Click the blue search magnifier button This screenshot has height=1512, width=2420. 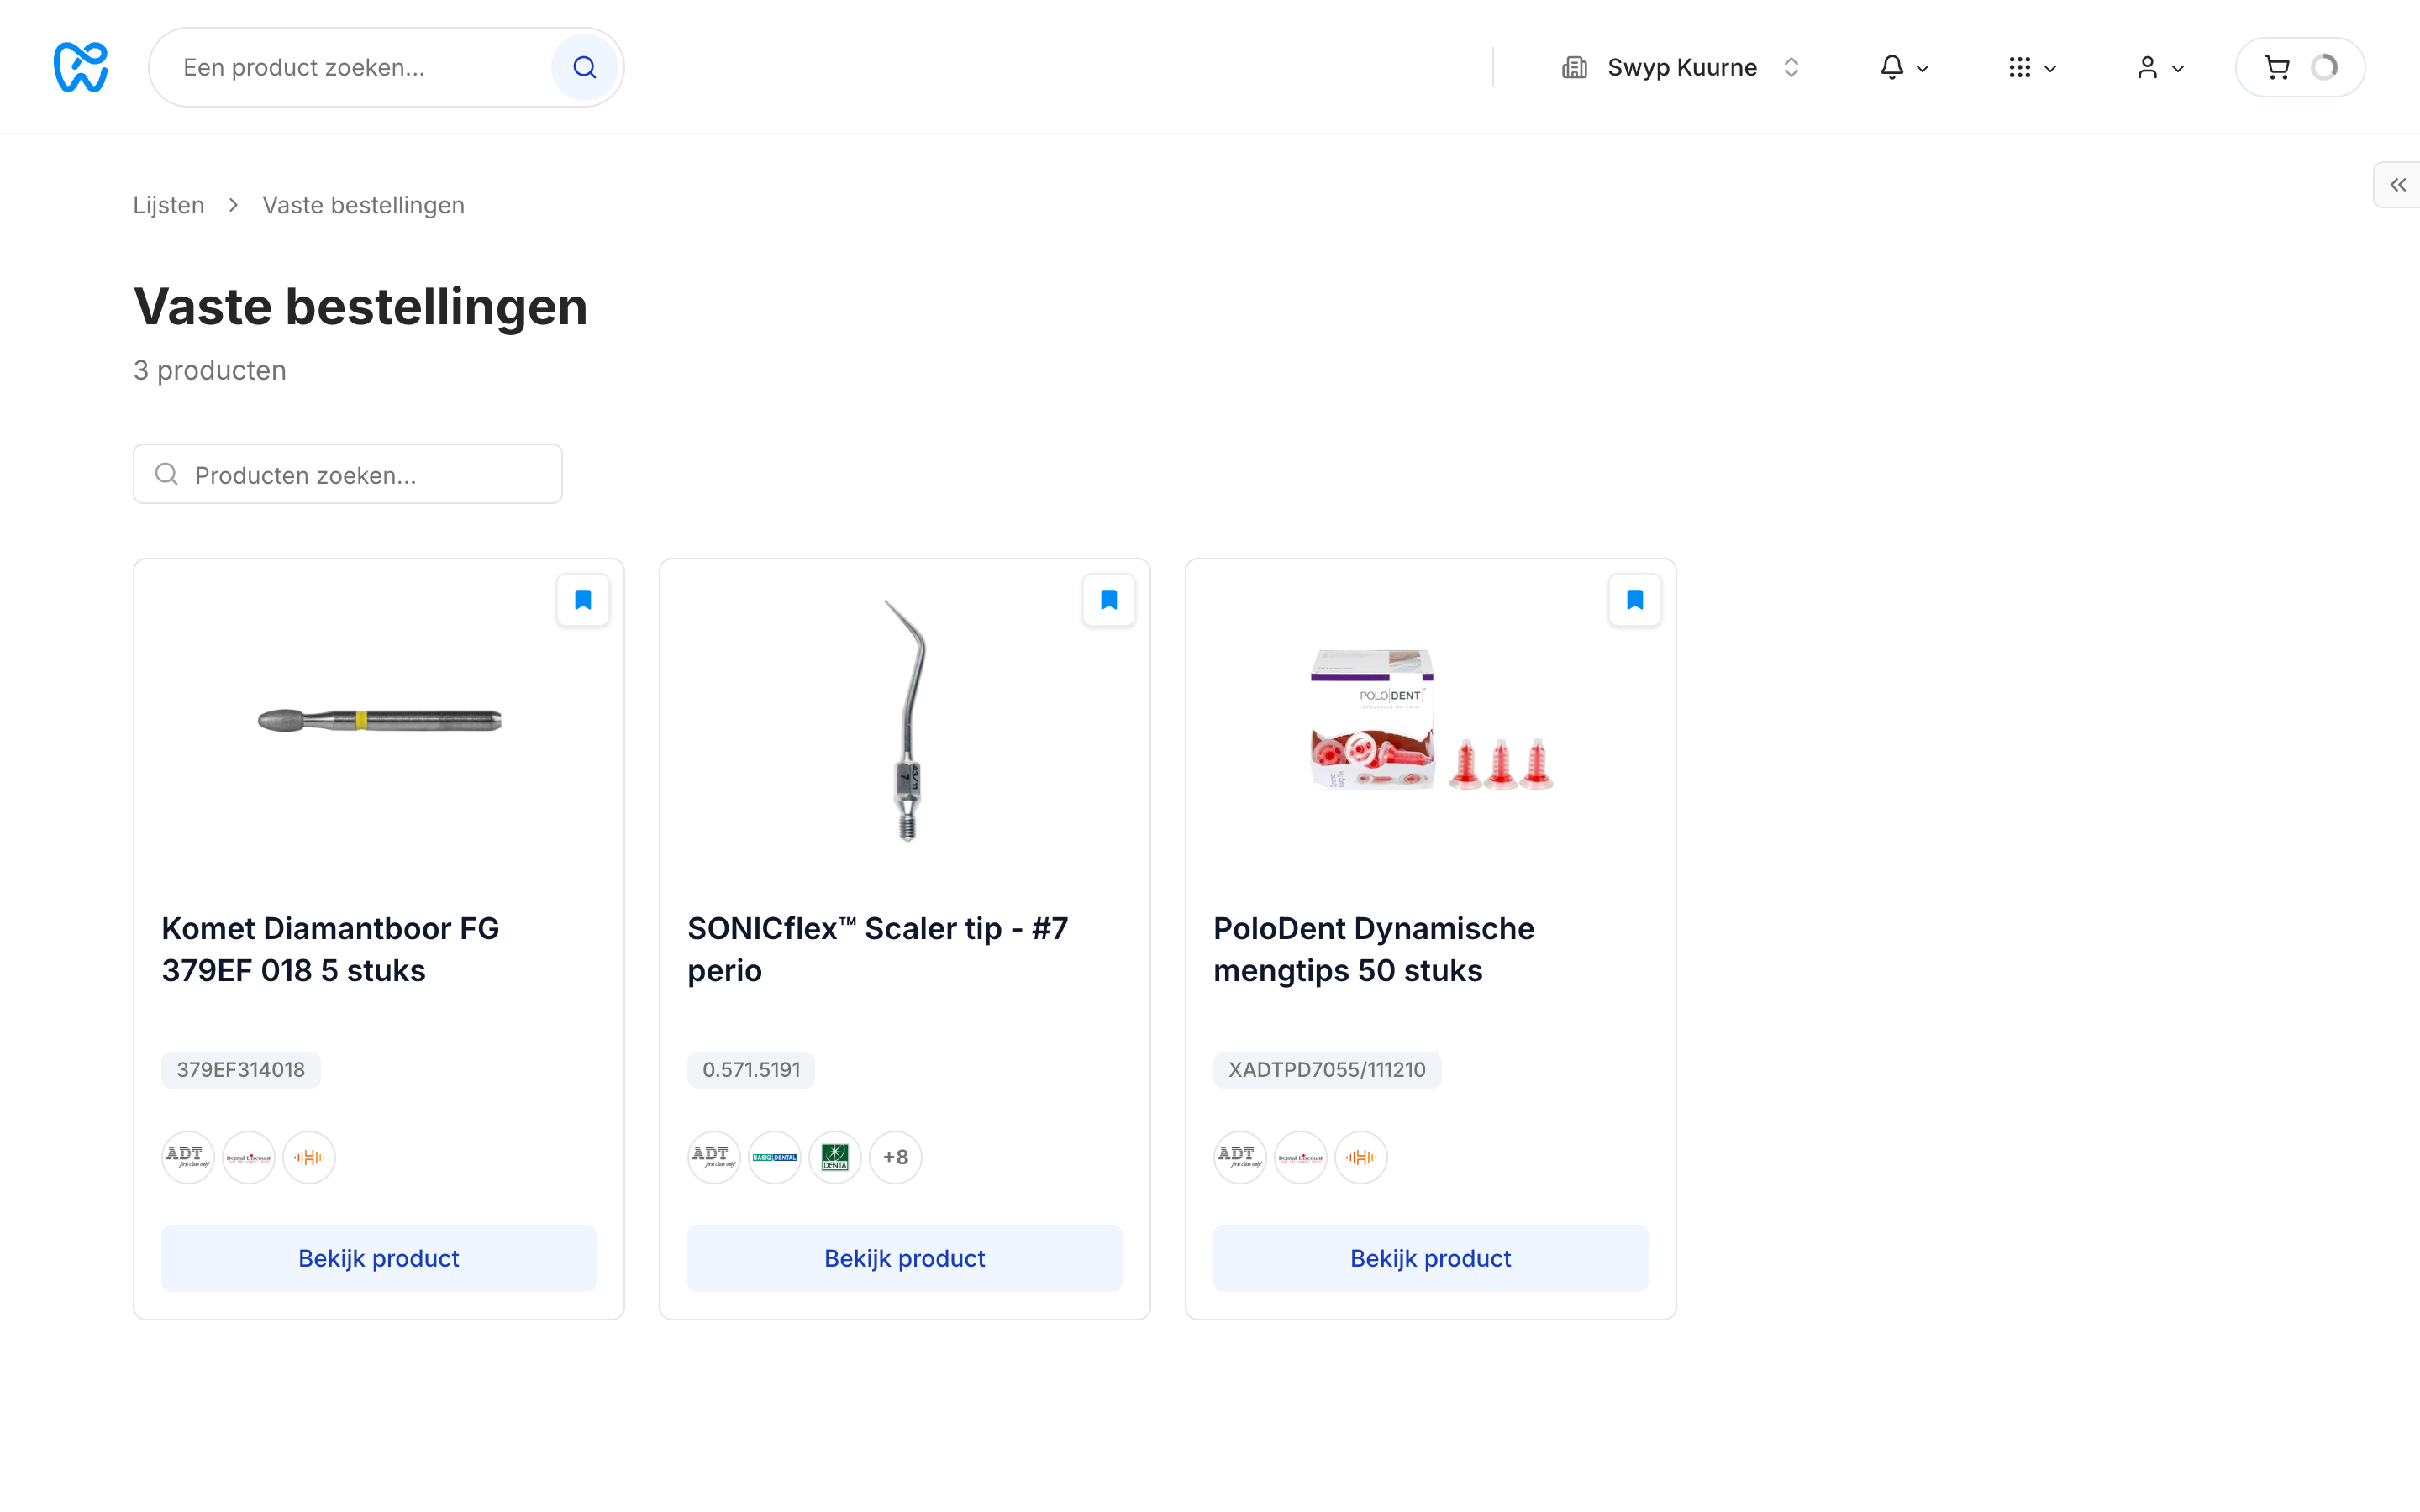(x=584, y=67)
